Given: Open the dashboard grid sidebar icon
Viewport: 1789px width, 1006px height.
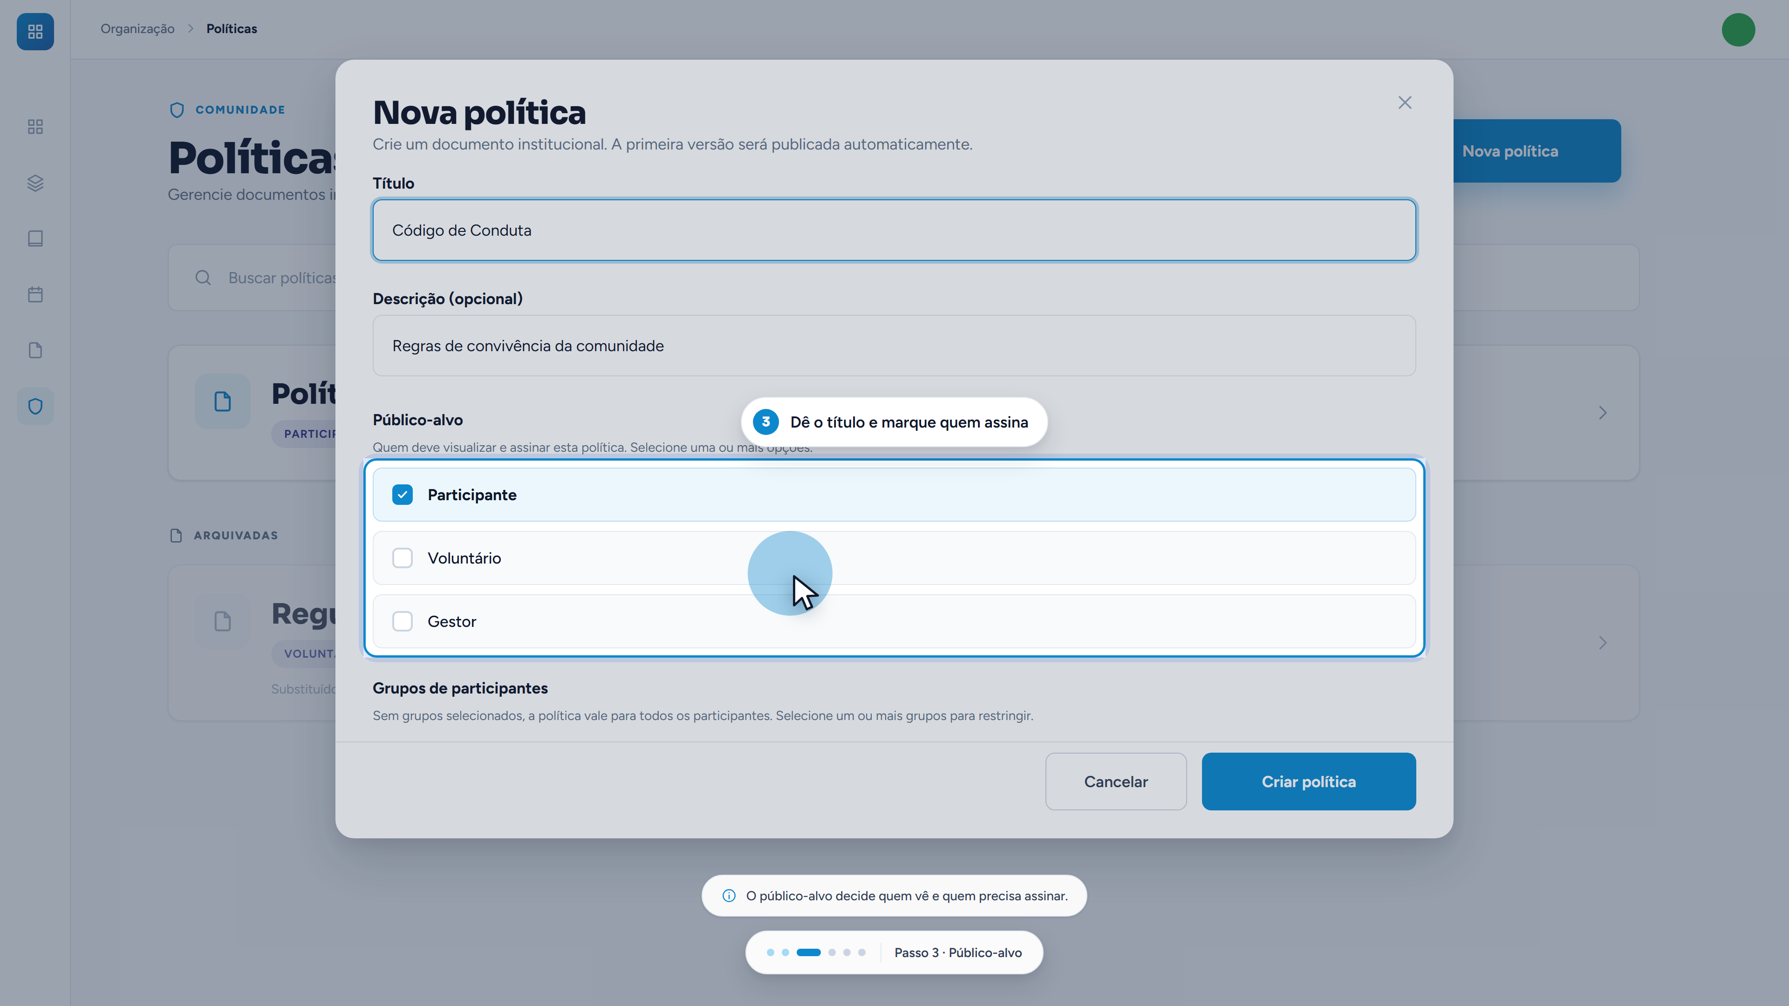Looking at the screenshot, I should coord(35,126).
